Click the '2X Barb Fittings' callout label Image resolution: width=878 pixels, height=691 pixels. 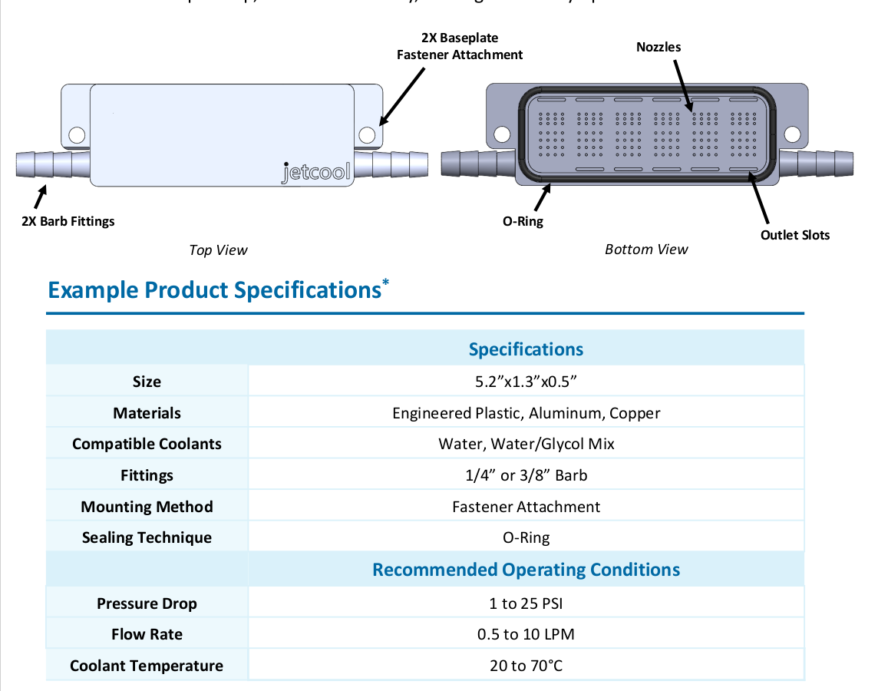(x=68, y=221)
